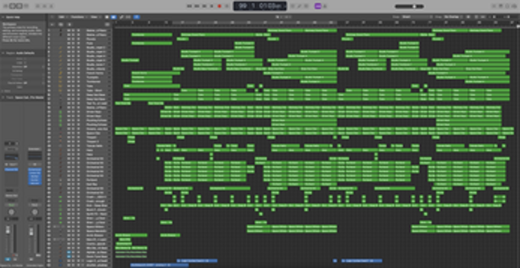
Task: Open the Library panel from control bar
Action: [5, 6]
